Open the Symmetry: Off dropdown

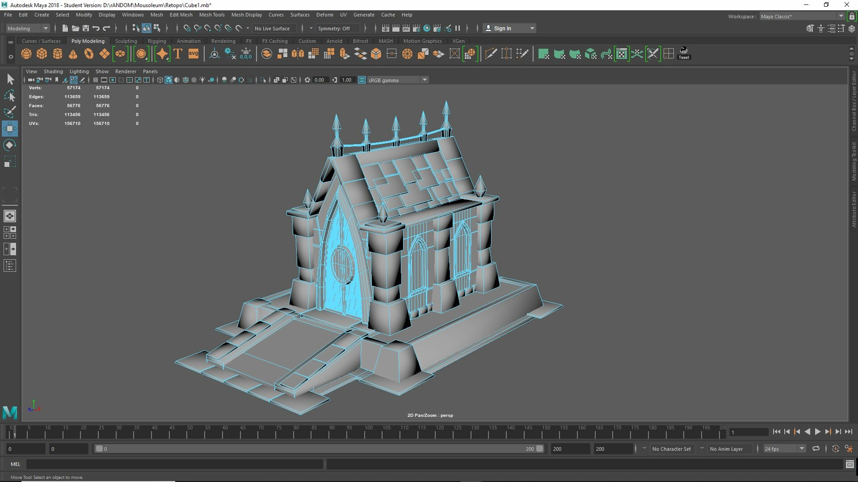coord(337,28)
